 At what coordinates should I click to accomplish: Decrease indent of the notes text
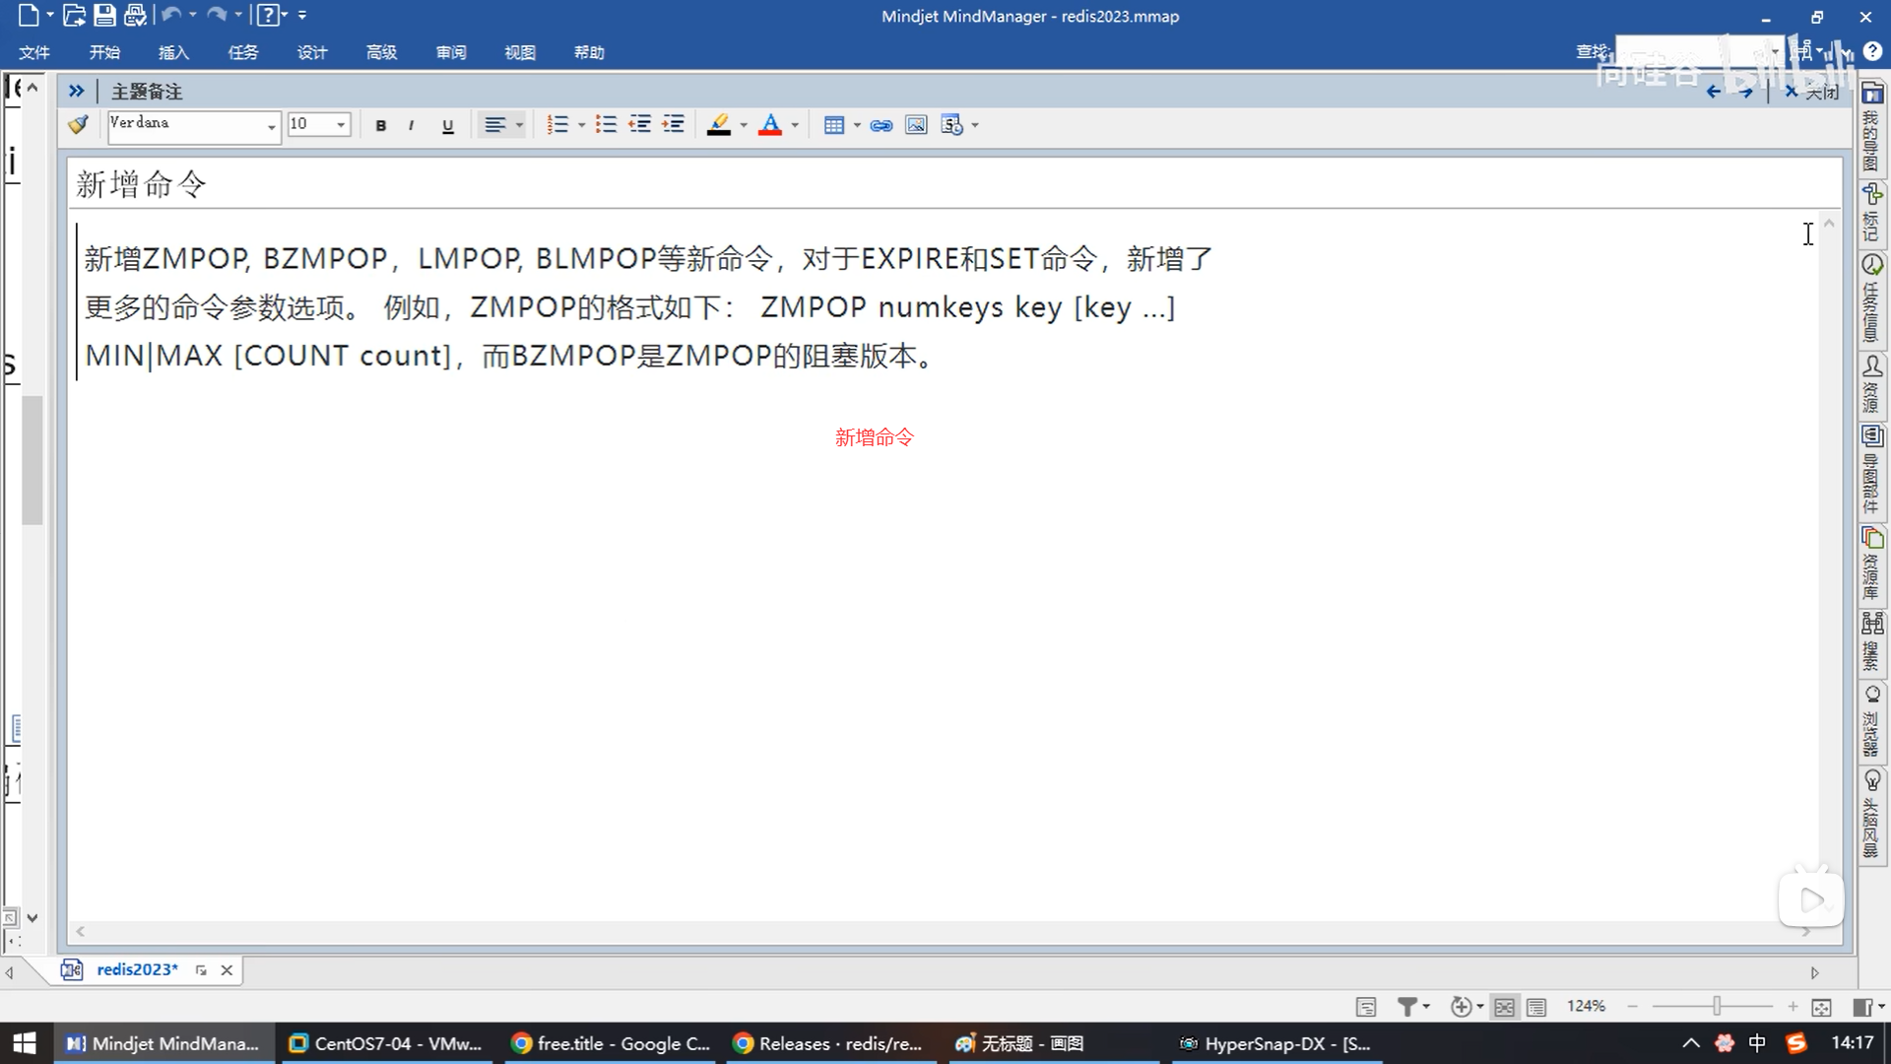[x=640, y=125]
